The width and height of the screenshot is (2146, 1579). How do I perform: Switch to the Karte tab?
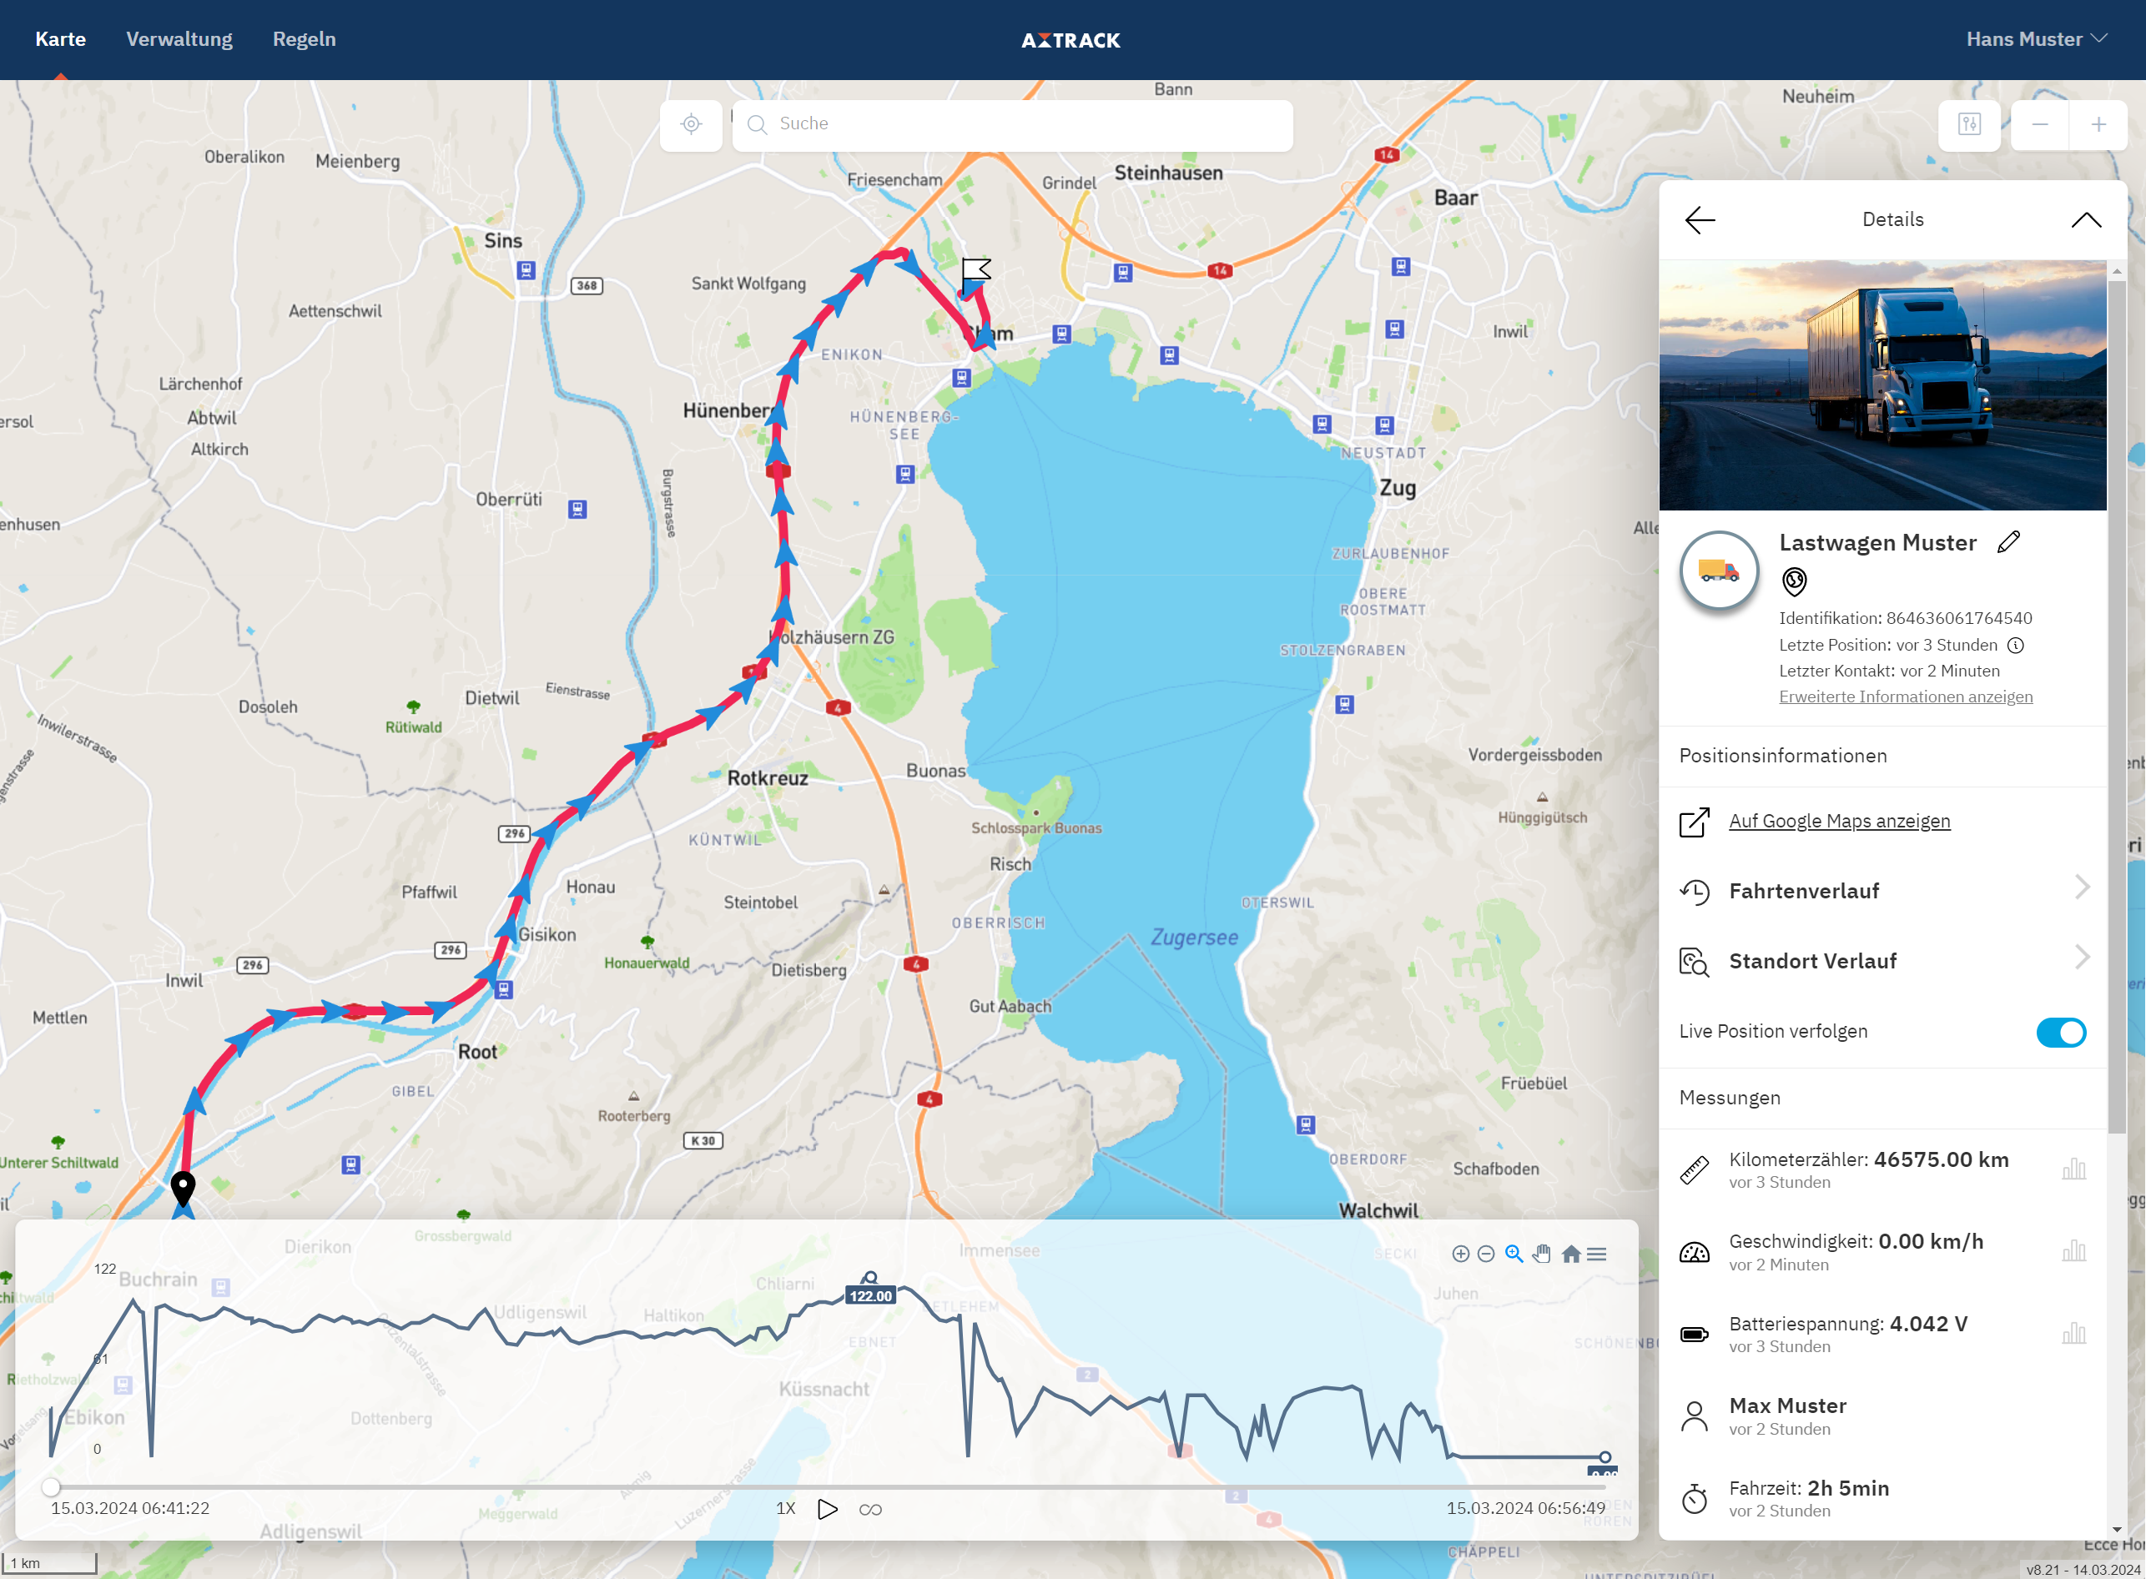pos(60,39)
